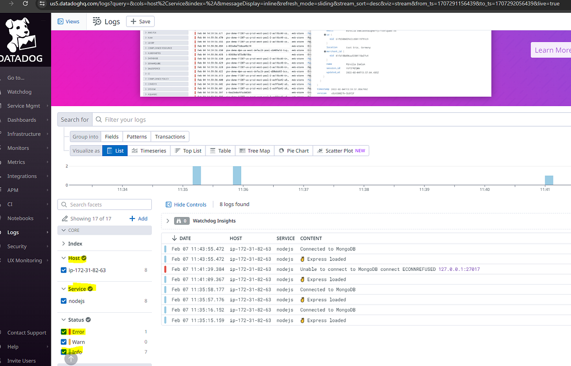Select the Top List visualization
Screen dimensions: 571x366
(187, 150)
